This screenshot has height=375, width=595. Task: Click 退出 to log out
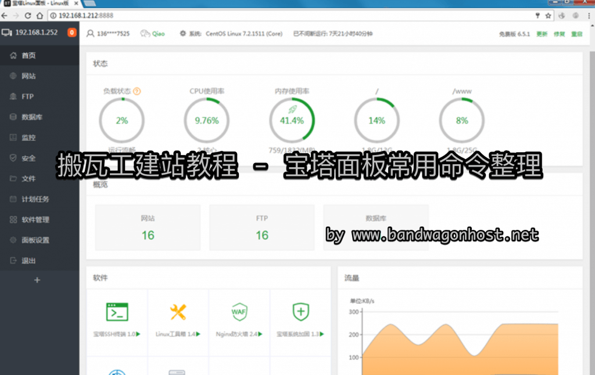(x=40, y=261)
